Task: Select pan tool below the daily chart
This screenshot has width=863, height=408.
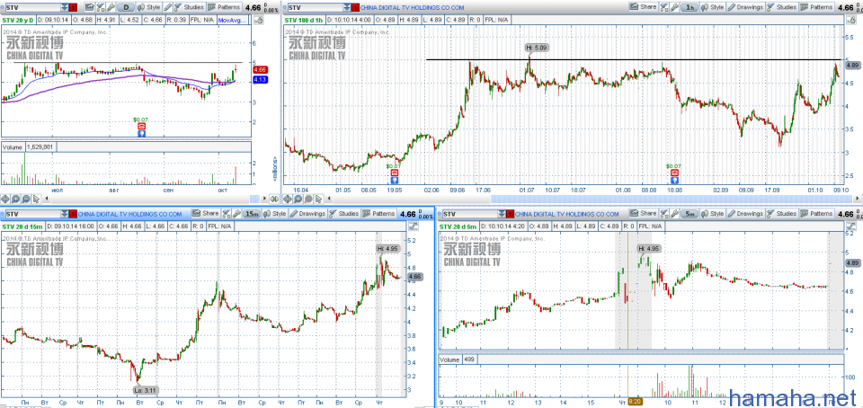Action: tap(5, 199)
